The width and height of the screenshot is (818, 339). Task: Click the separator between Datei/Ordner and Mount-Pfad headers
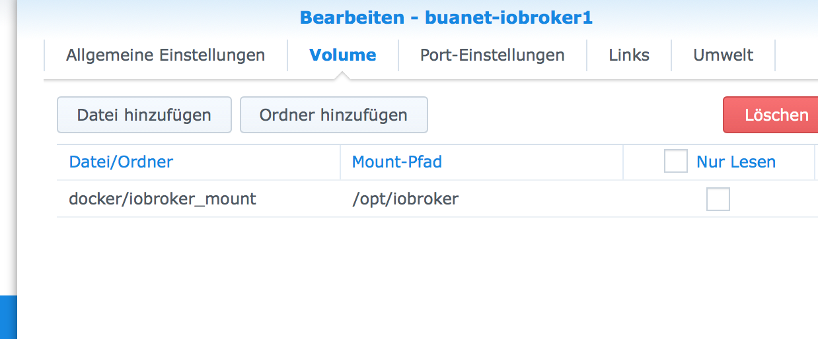click(340, 162)
